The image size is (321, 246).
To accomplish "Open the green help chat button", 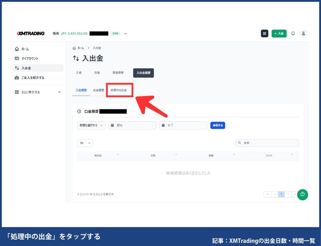I will coord(303,194).
